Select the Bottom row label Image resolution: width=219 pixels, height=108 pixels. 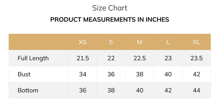28,90
